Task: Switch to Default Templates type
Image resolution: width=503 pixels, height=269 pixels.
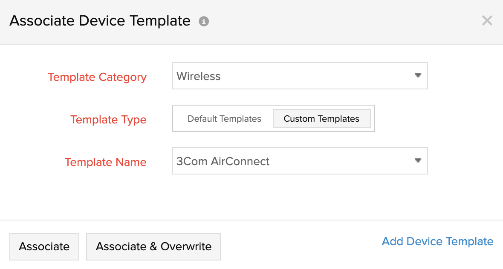Action: 224,119
